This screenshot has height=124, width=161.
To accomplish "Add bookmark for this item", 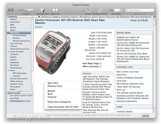I will coord(43,10).
